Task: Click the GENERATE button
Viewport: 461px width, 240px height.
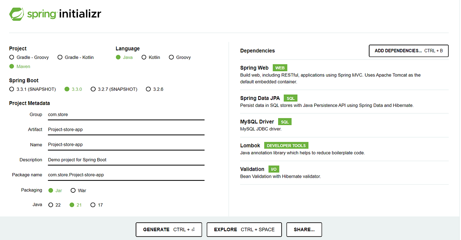Action: (x=169, y=229)
